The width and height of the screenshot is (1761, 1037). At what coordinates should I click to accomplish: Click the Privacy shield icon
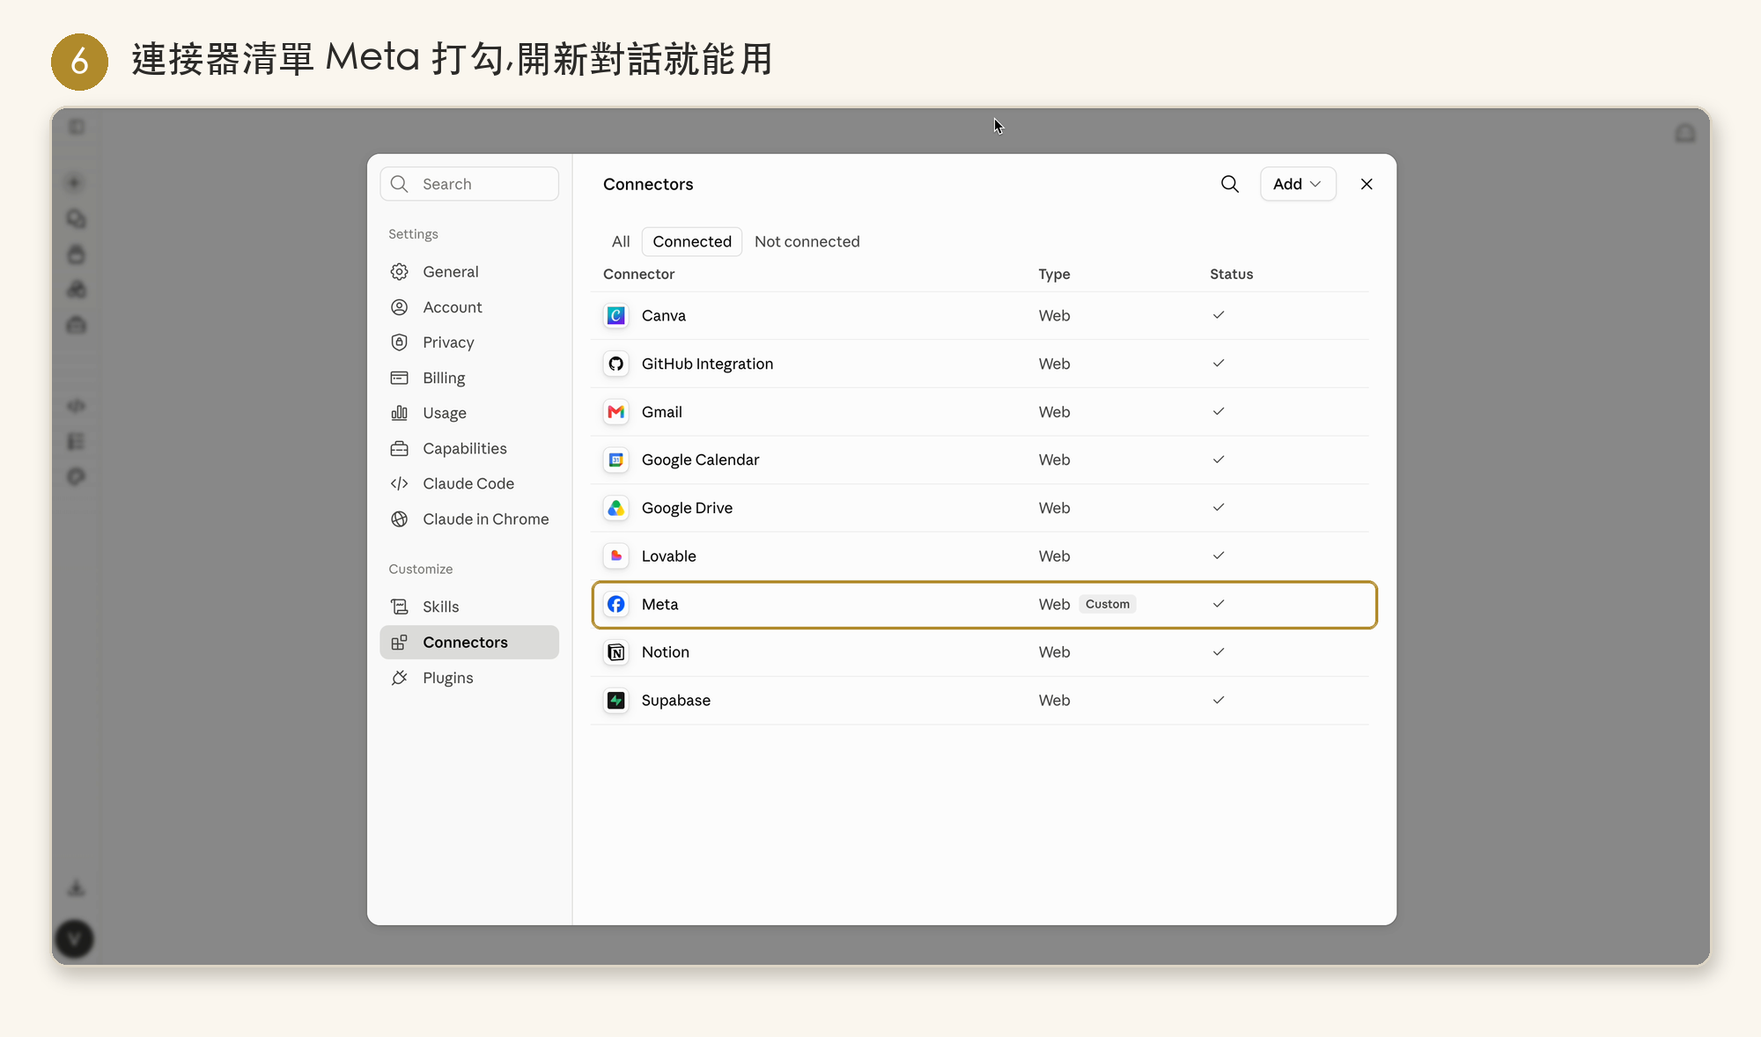tap(400, 342)
